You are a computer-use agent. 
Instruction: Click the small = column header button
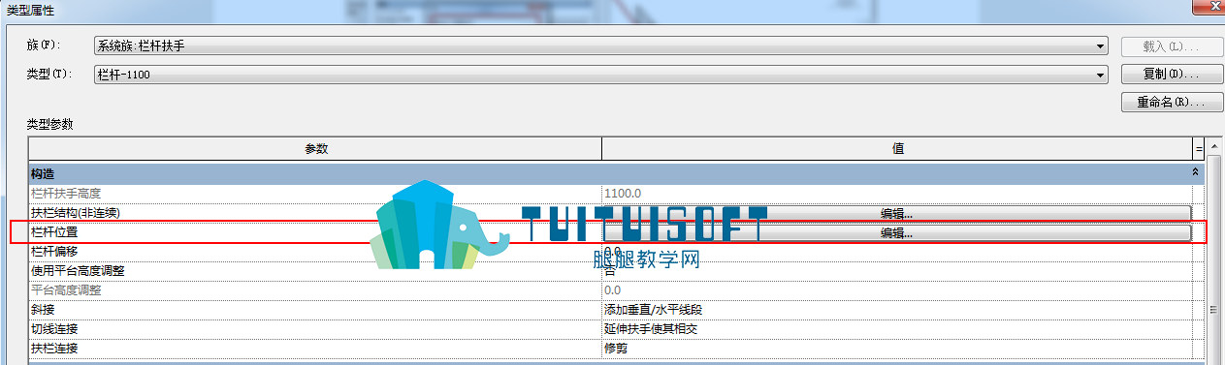click(x=1199, y=149)
